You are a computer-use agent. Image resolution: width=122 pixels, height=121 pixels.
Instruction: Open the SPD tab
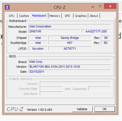[x=67, y=16]
